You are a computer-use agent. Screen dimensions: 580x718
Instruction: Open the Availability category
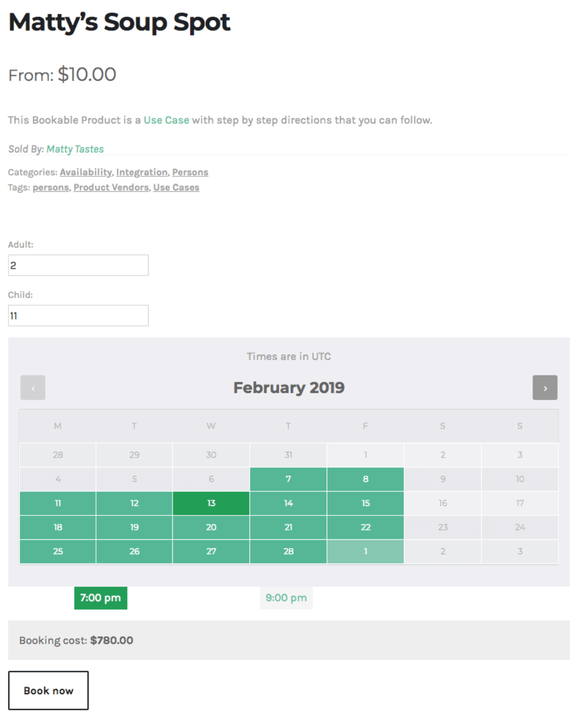point(86,172)
